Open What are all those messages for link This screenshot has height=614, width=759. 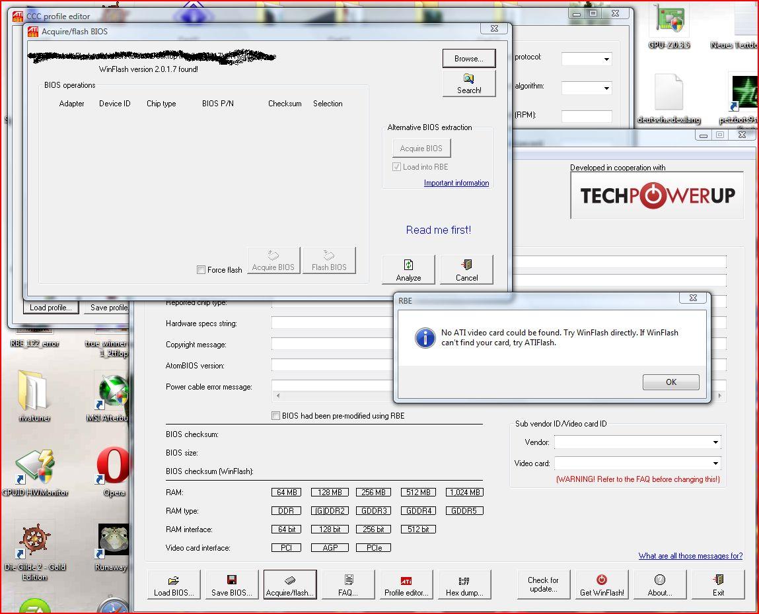click(690, 556)
